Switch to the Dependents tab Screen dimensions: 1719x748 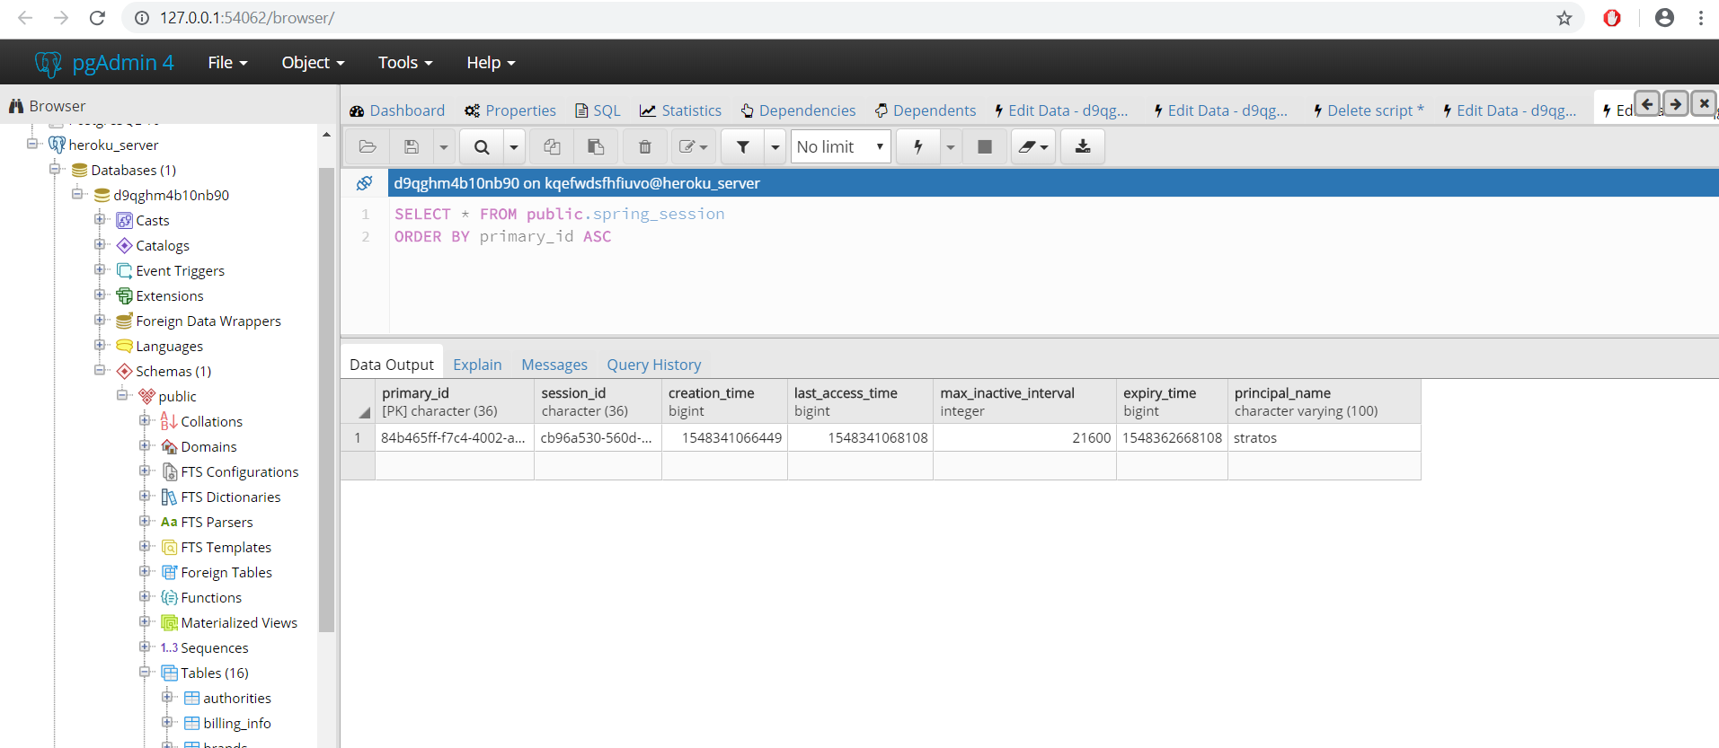click(x=926, y=110)
